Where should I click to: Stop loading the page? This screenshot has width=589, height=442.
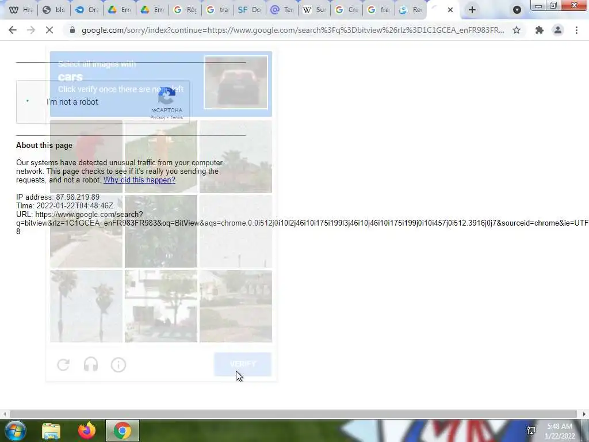[x=49, y=30]
